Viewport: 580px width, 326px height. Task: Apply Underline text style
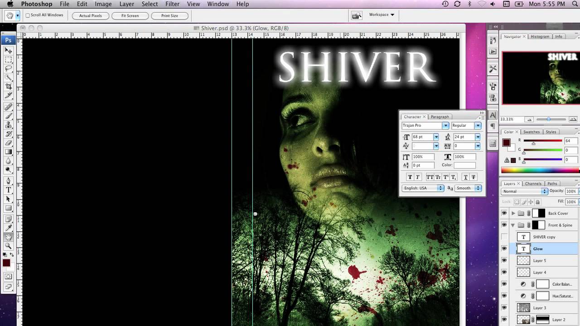click(x=465, y=177)
